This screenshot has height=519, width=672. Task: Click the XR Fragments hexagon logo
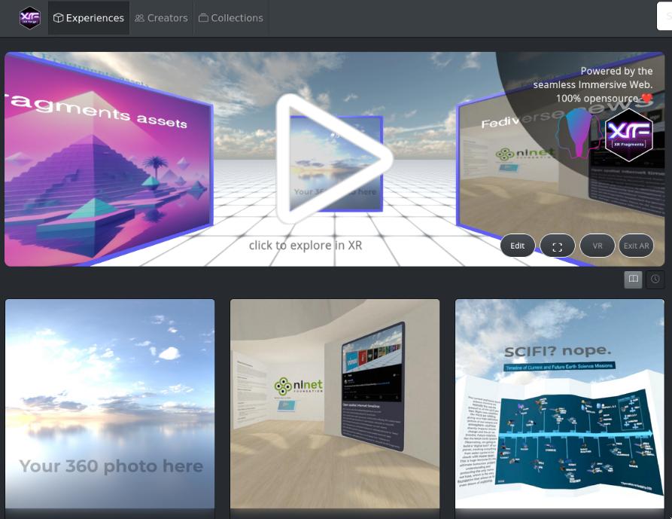click(628, 136)
